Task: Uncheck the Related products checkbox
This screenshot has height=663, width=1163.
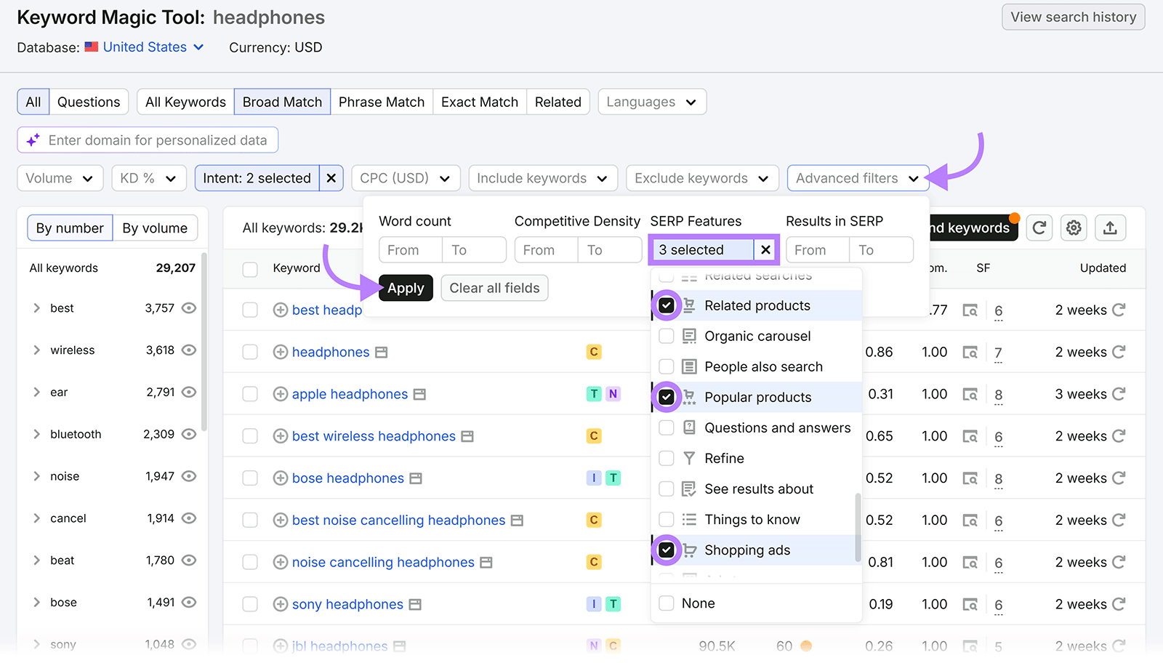Action: (666, 305)
